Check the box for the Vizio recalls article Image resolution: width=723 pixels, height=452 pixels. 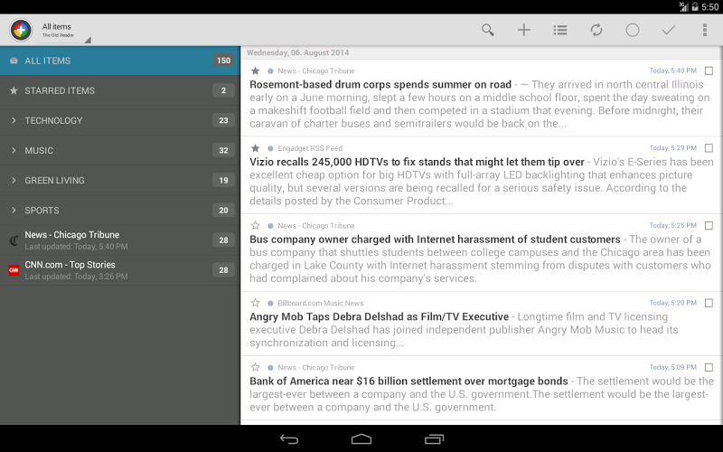[709, 148]
